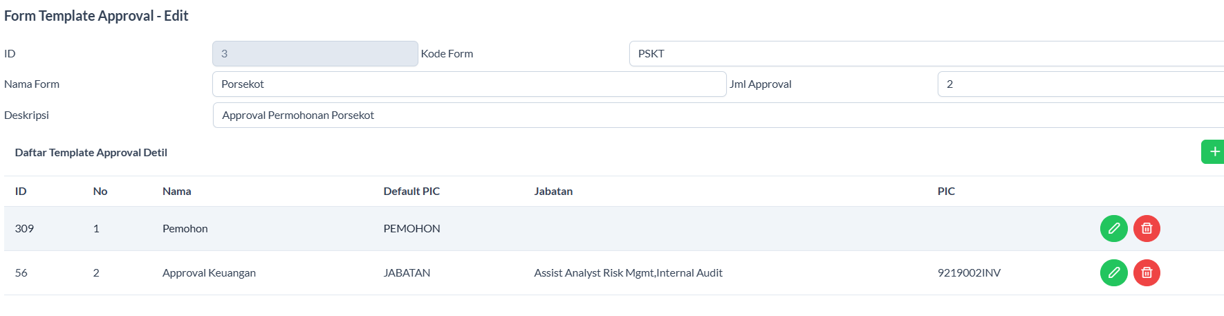
Task: Click the Default PIC column header
Action: click(411, 192)
